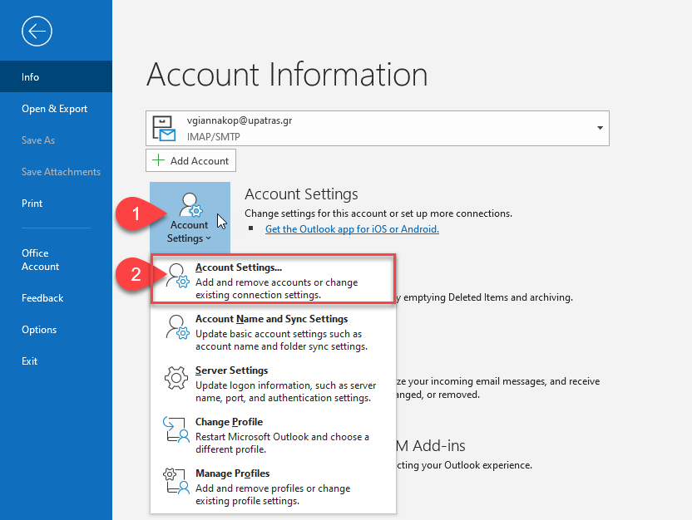Viewport: 692px width, 520px height.
Task: Open Outlook Options
Action: pos(56,330)
